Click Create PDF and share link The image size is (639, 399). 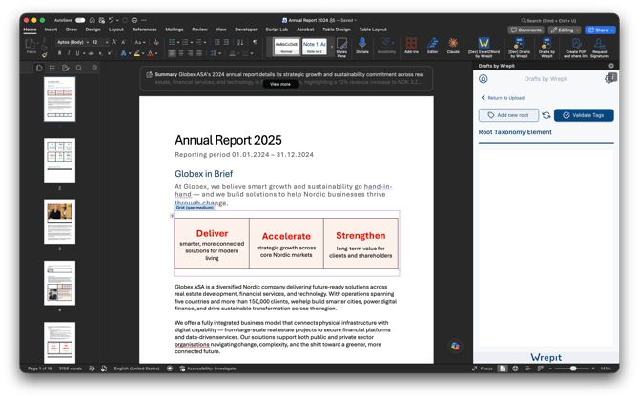tap(576, 48)
